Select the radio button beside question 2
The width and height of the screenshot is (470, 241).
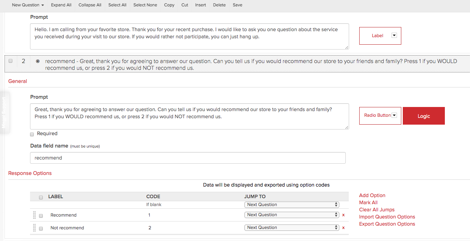coord(38,61)
